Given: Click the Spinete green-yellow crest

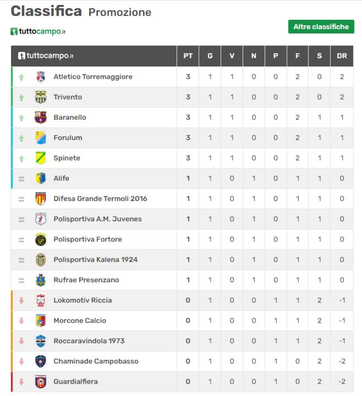Looking at the screenshot, I should coord(41,158).
